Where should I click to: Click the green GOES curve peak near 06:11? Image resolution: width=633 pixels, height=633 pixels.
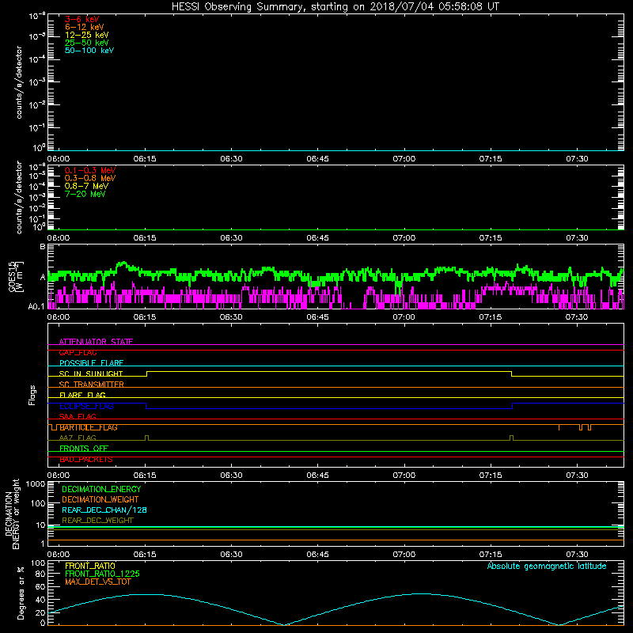point(123,263)
